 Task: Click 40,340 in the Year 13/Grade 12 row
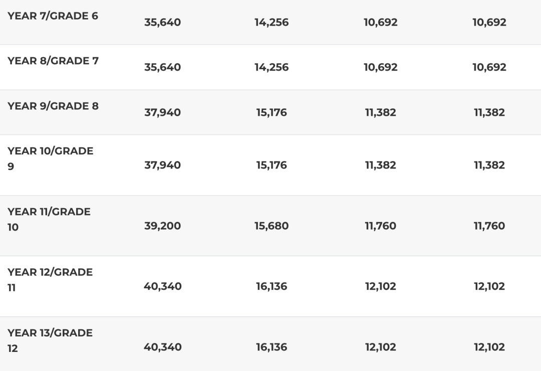click(x=162, y=347)
